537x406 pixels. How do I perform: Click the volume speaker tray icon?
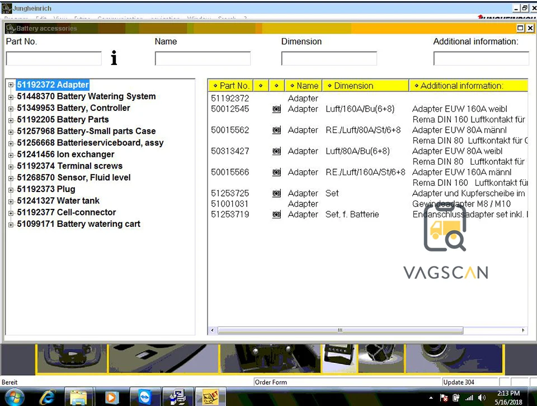[x=482, y=398]
